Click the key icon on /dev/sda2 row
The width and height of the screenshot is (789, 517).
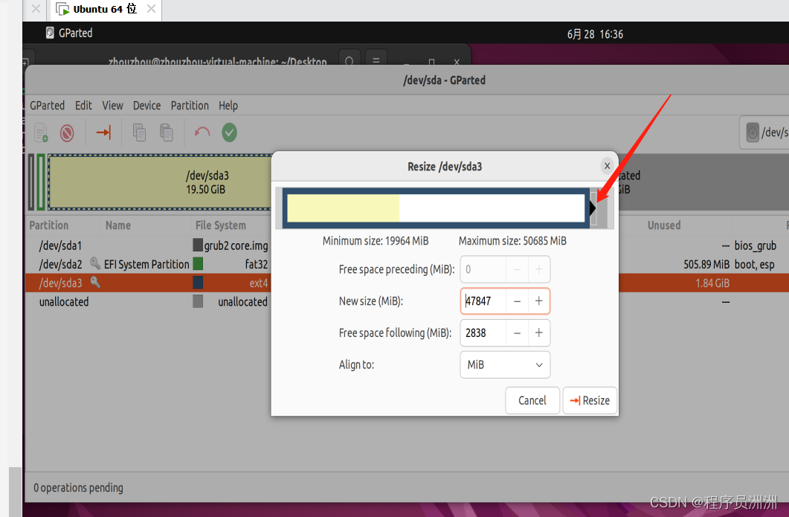pos(95,263)
